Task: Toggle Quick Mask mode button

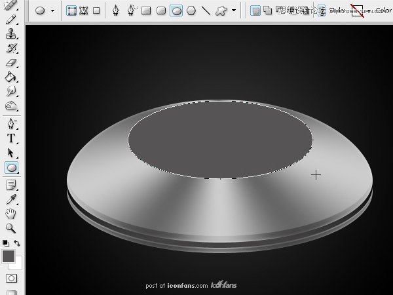Action: (x=11, y=279)
